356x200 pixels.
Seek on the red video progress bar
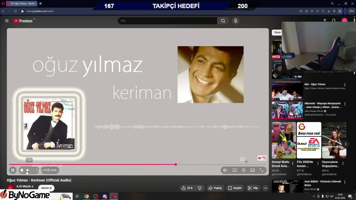138,164
